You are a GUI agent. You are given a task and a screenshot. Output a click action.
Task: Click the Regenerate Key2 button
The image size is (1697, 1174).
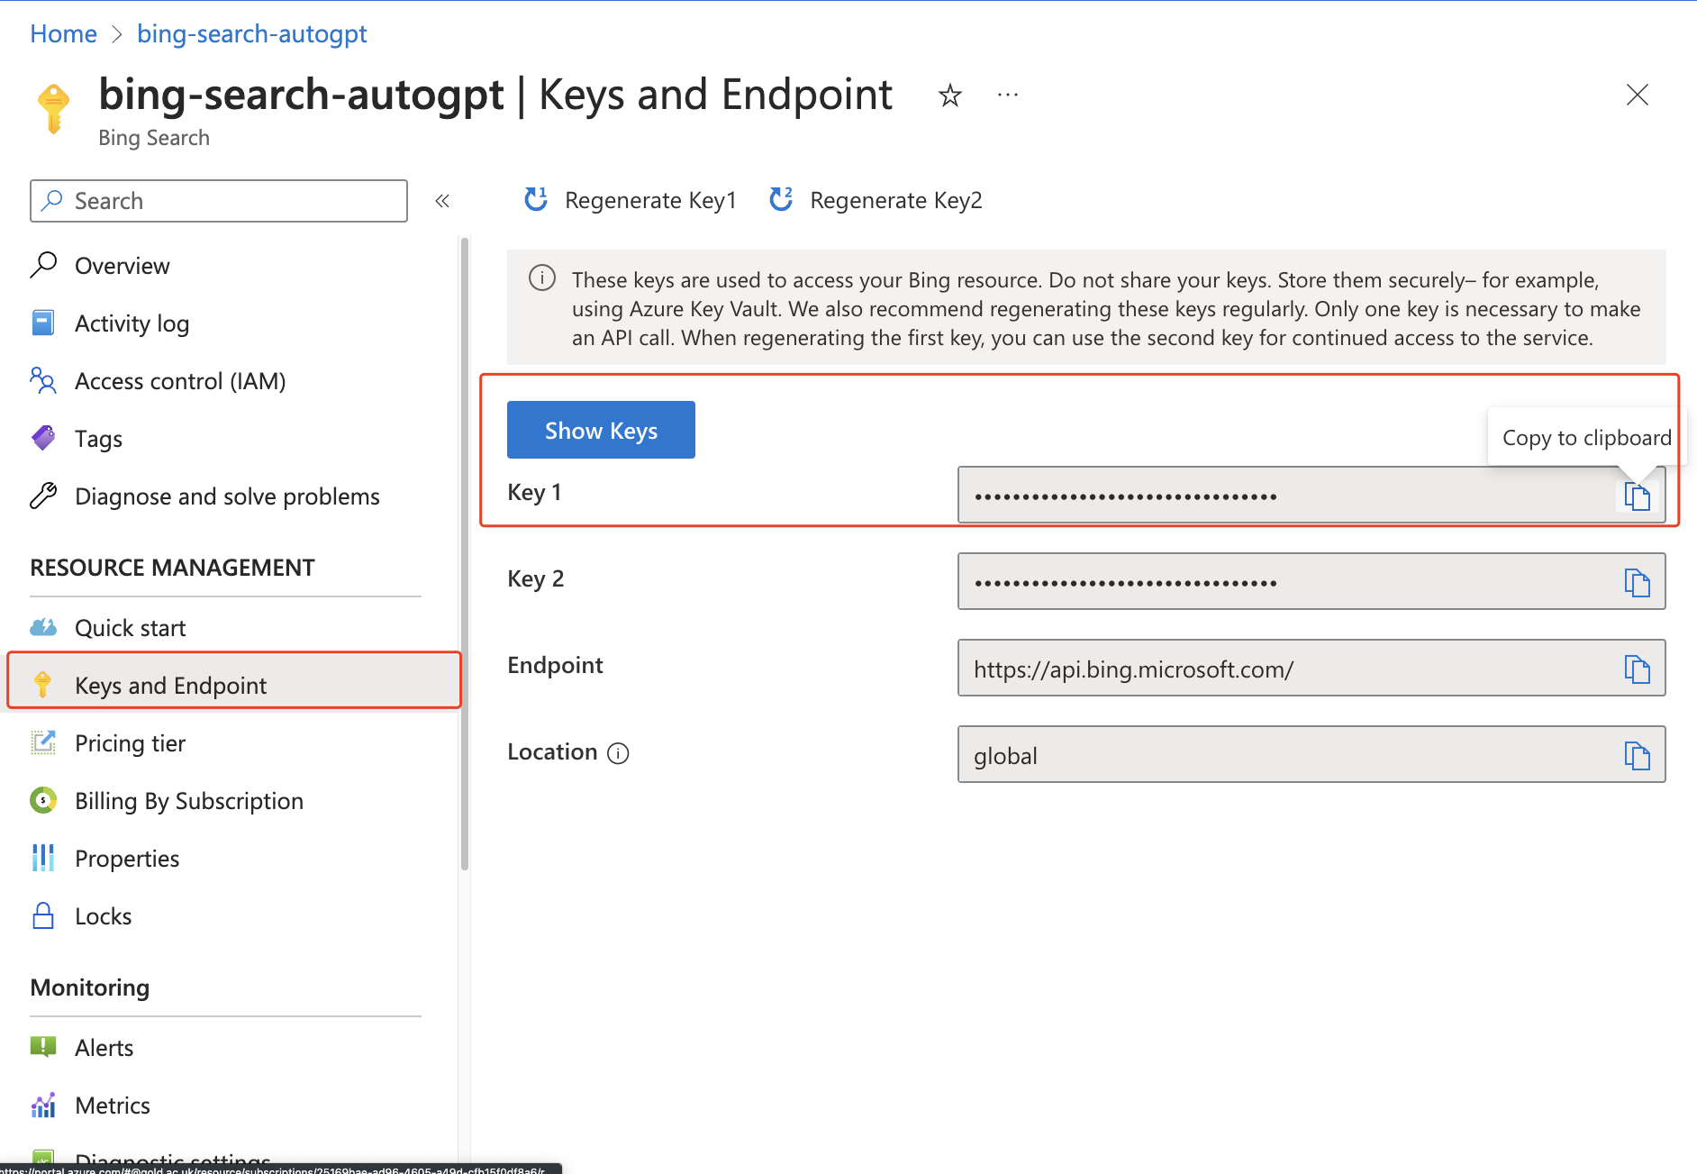point(876,200)
